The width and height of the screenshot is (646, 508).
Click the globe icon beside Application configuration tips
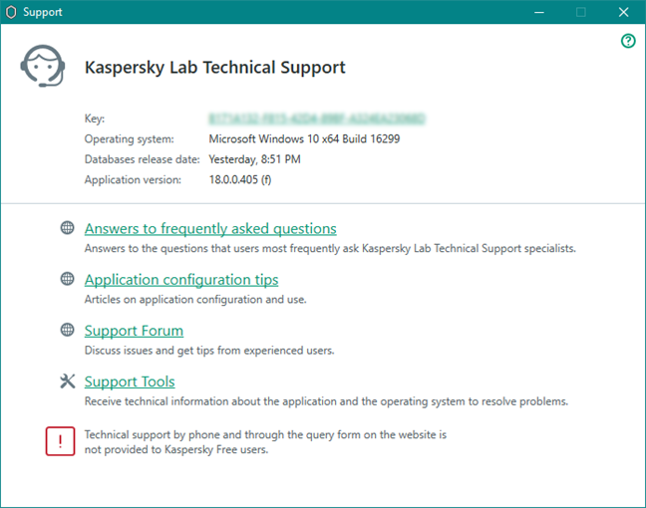point(68,279)
